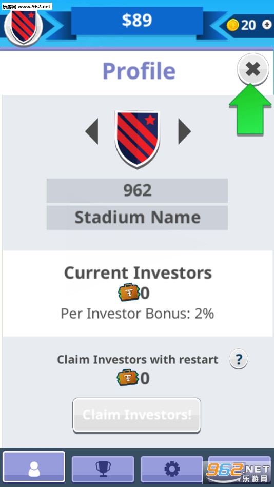
Task: Open the club badge in top bar
Action: 23,27
